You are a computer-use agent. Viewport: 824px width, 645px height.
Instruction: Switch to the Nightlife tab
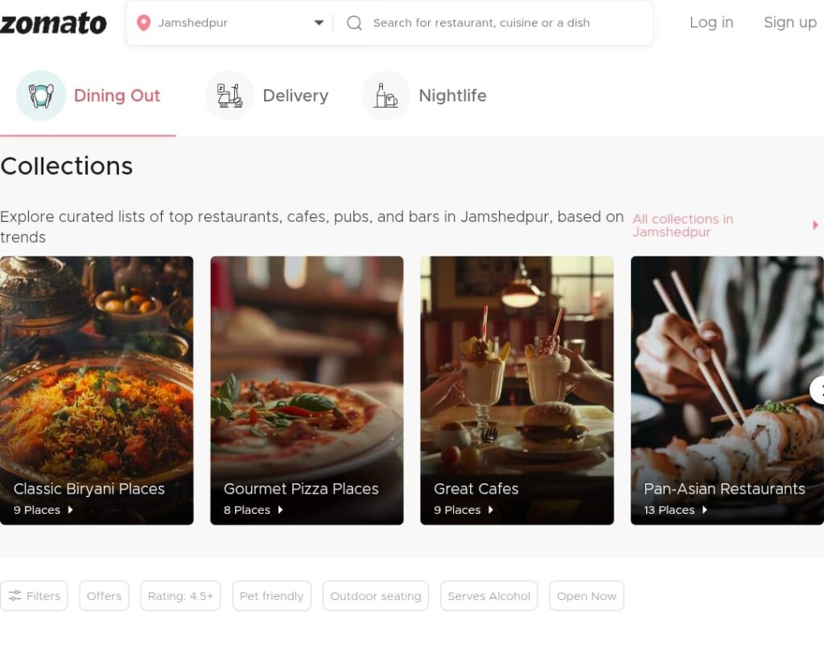(x=452, y=96)
